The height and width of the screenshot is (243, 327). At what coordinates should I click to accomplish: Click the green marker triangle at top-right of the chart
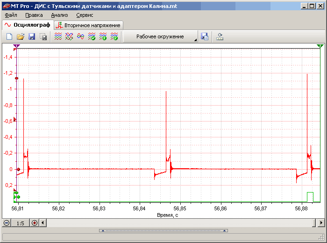pyautogui.click(x=320, y=46)
